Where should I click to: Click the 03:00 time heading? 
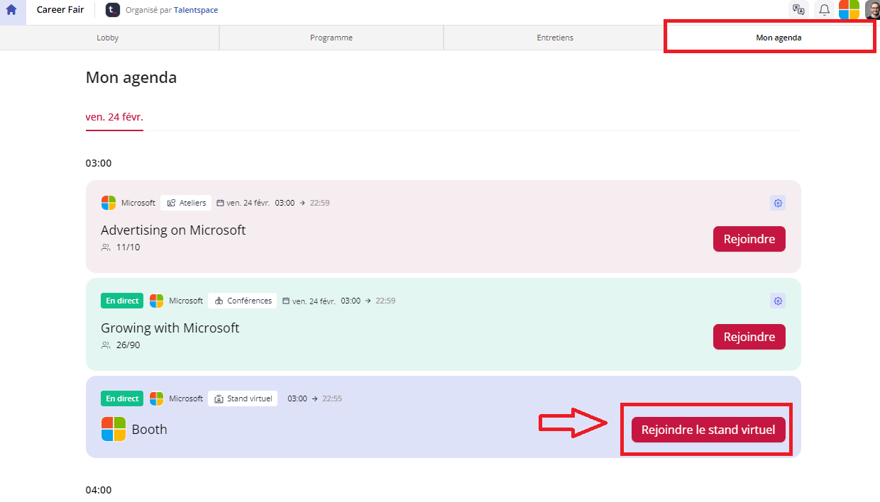pos(99,163)
